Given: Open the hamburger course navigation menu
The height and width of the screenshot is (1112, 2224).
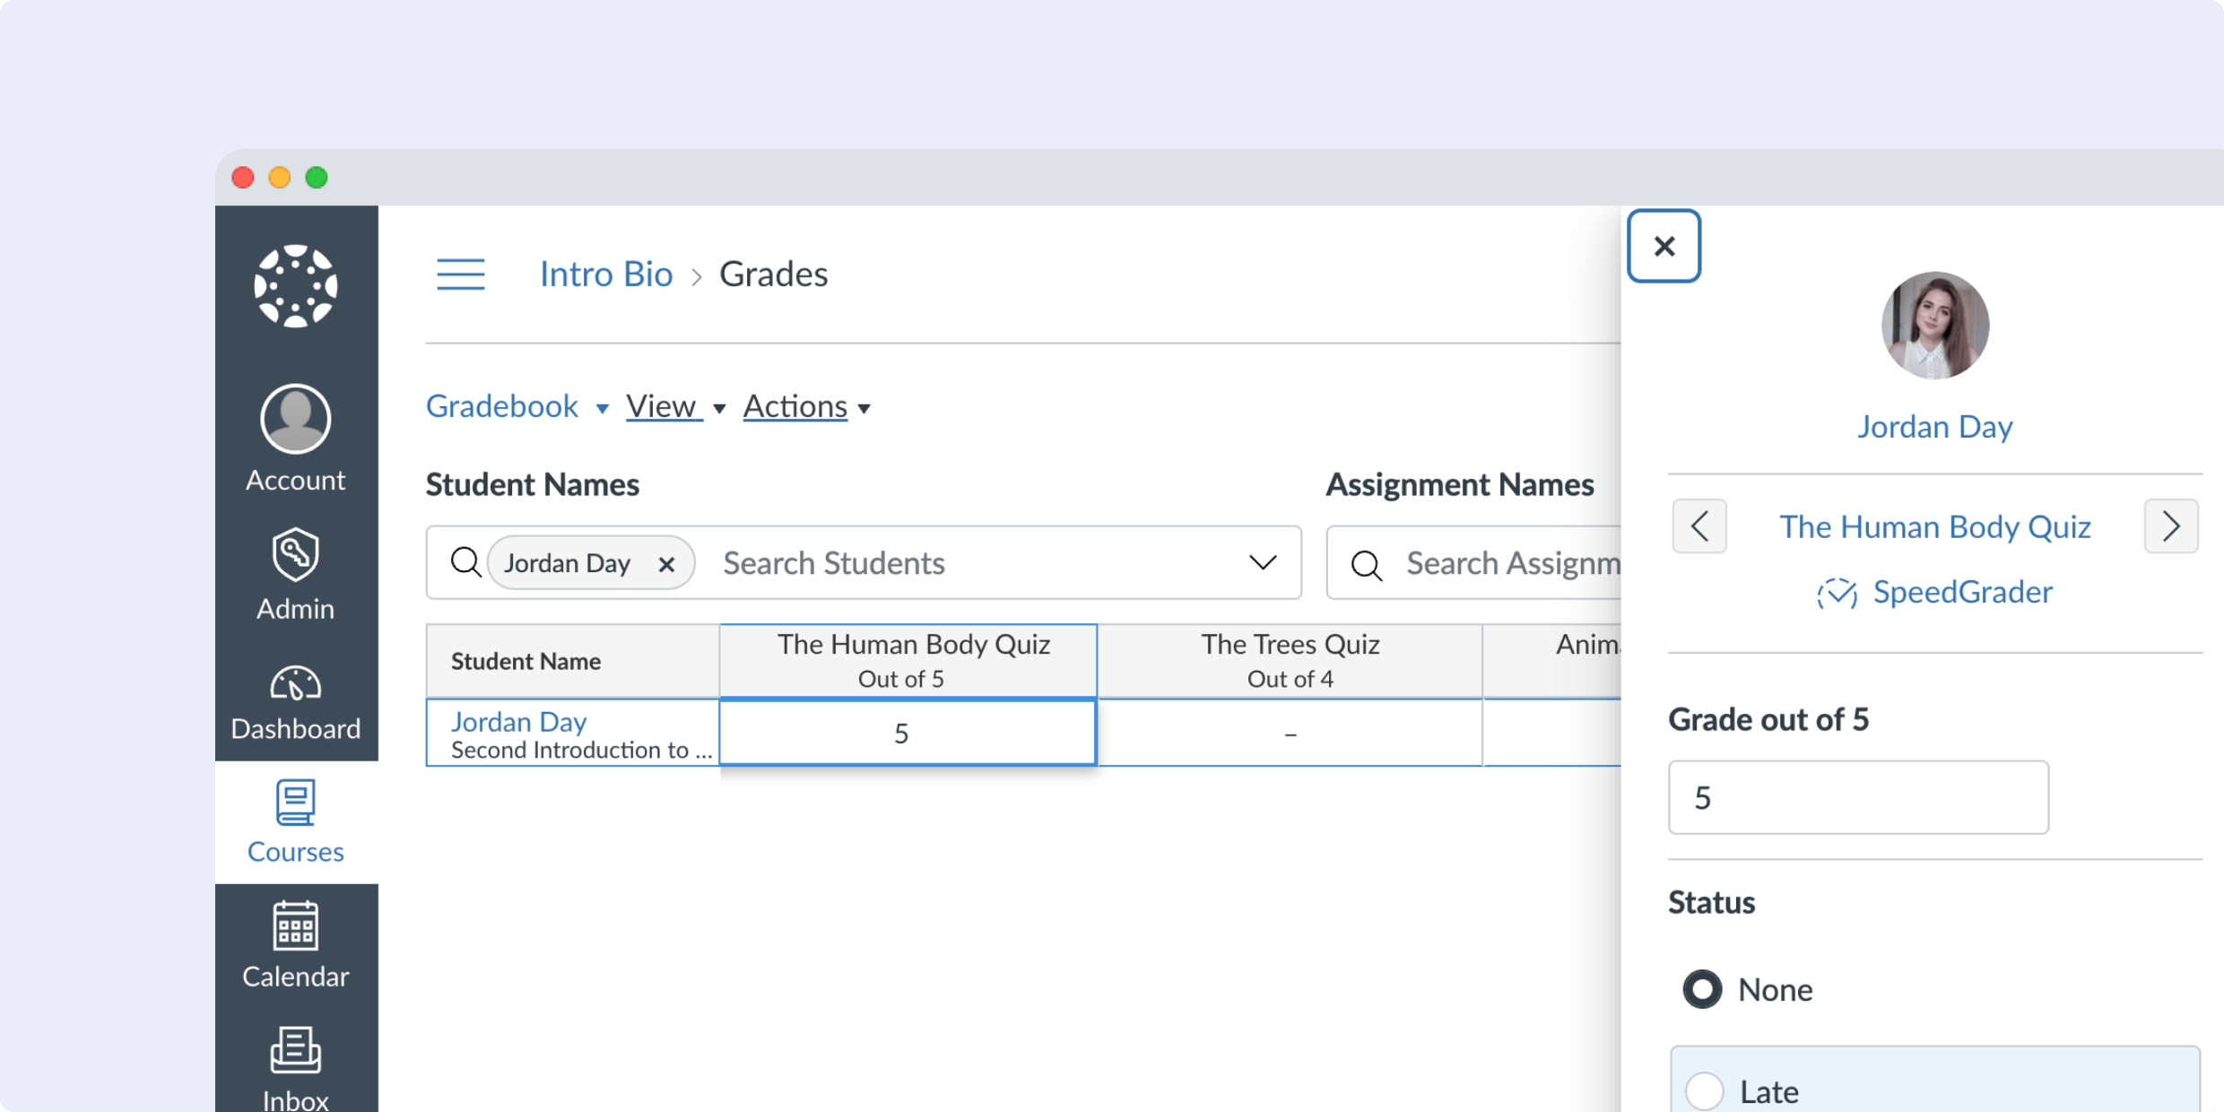Looking at the screenshot, I should click(461, 274).
